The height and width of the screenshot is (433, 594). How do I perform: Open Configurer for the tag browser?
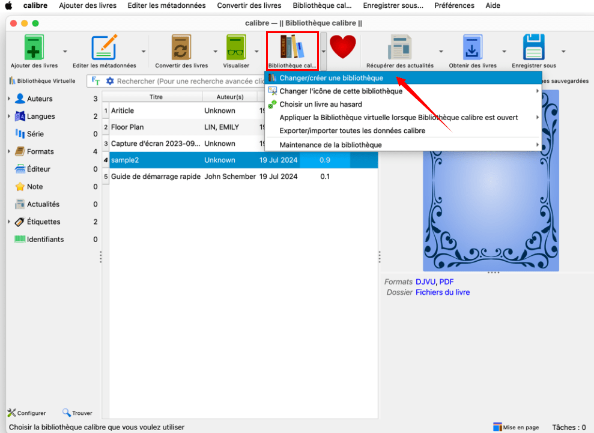(26, 413)
